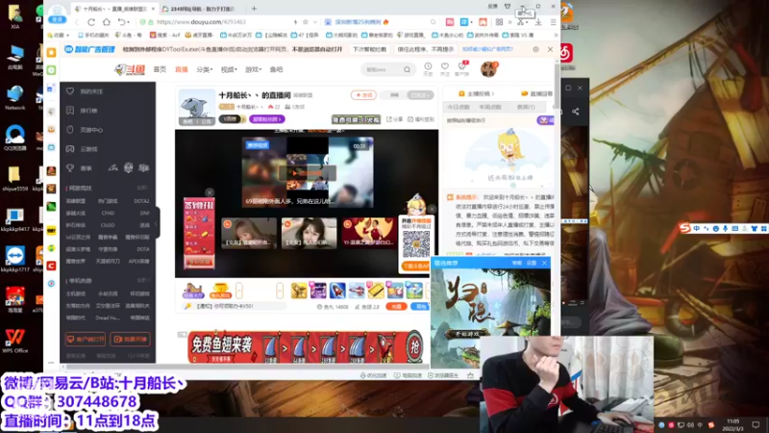Close the game ad popup
This screenshot has height=433, width=769.
pos(544,263)
